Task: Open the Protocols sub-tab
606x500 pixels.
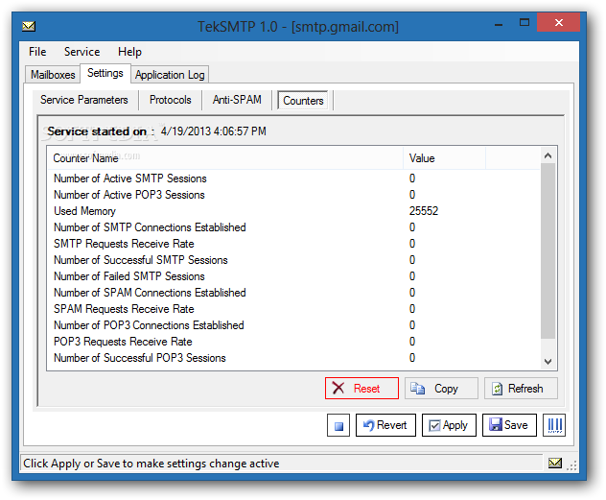Action: [x=171, y=100]
